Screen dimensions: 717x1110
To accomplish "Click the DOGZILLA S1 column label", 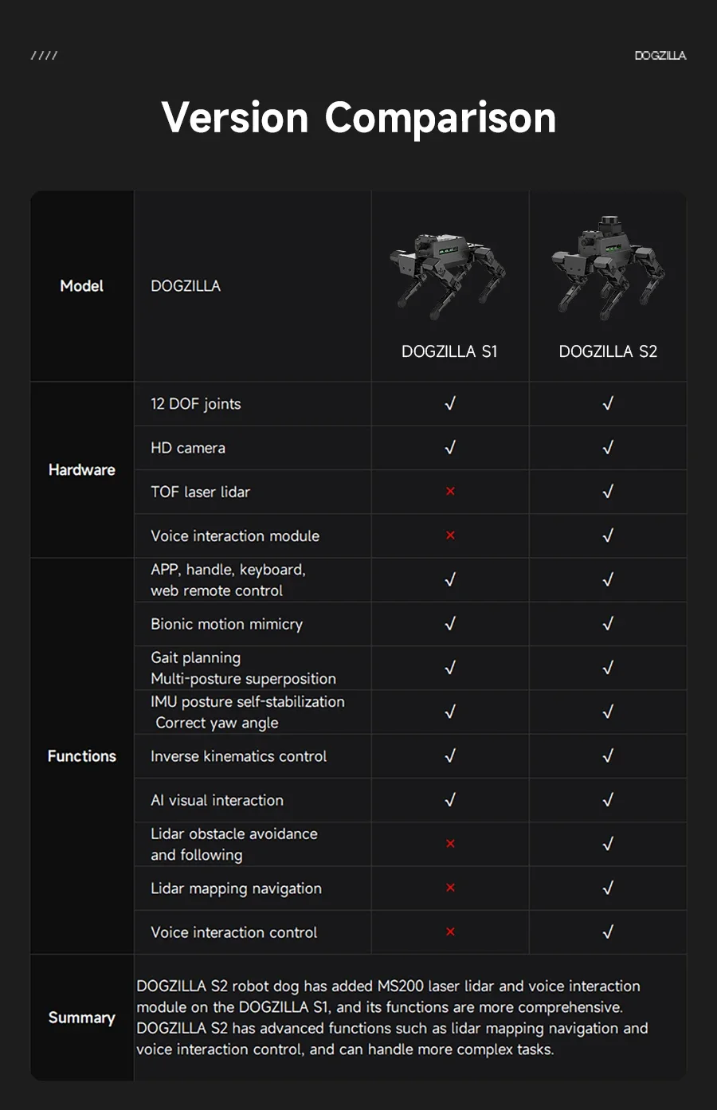I will (449, 351).
